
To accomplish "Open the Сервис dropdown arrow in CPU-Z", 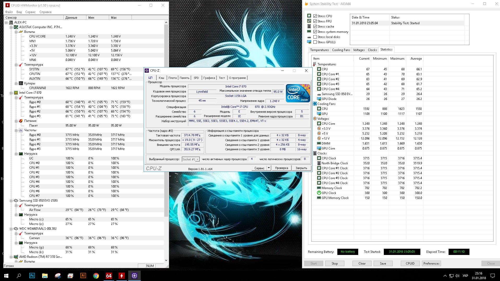I will (x=269, y=168).
